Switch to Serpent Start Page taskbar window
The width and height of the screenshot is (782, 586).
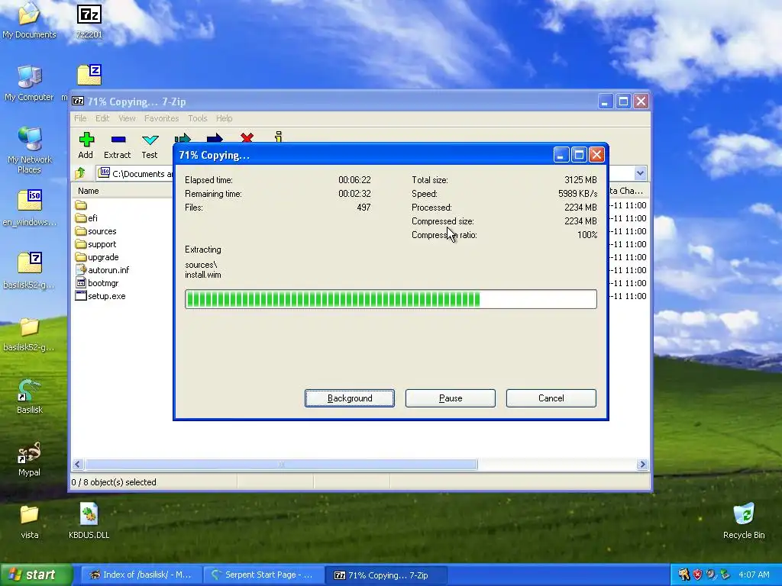pyautogui.click(x=263, y=575)
